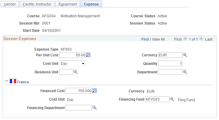The width and height of the screenshot is (219, 120).
Task: Click session number 0001
Action: [46, 23]
